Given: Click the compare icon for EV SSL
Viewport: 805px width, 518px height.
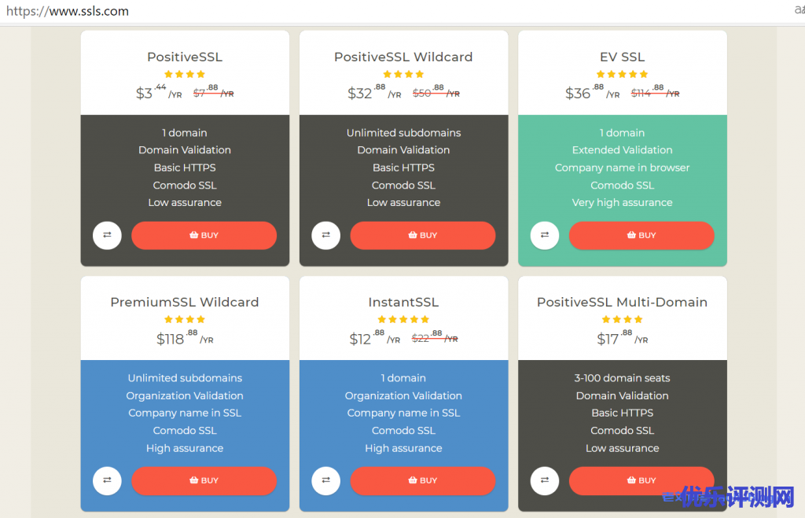Looking at the screenshot, I should coord(544,235).
